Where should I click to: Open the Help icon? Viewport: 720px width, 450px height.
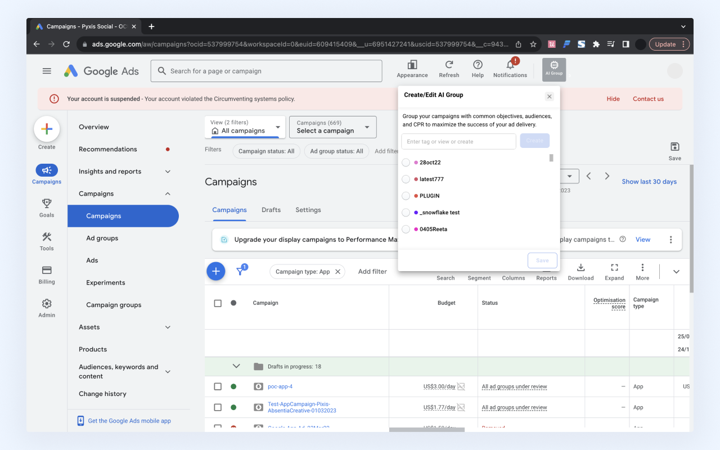coord(478,65)
